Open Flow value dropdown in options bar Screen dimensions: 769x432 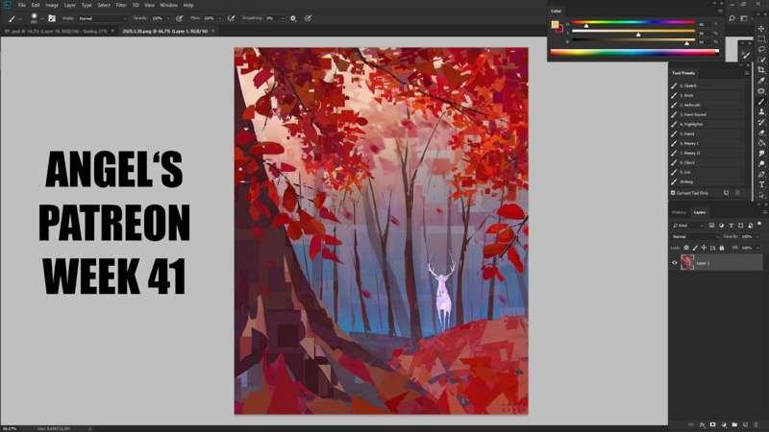(x=220, y=18)
